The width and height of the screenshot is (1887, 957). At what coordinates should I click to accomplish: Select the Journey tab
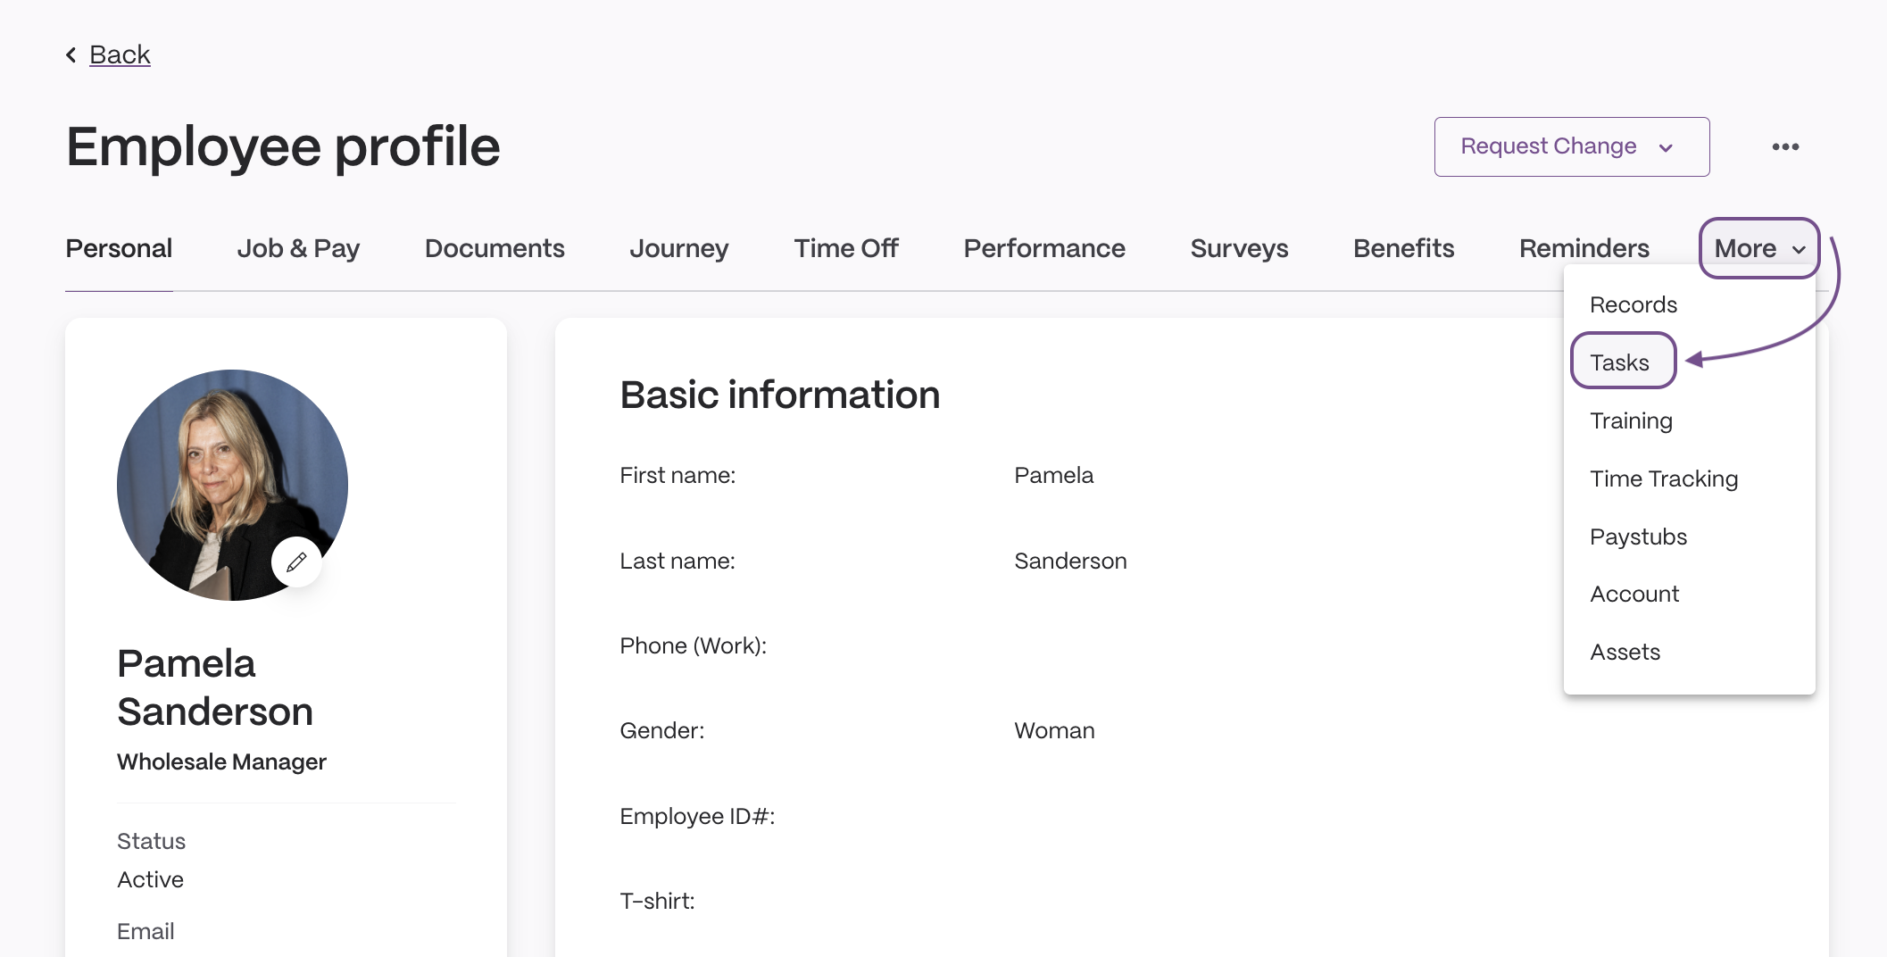click(678, 248)
